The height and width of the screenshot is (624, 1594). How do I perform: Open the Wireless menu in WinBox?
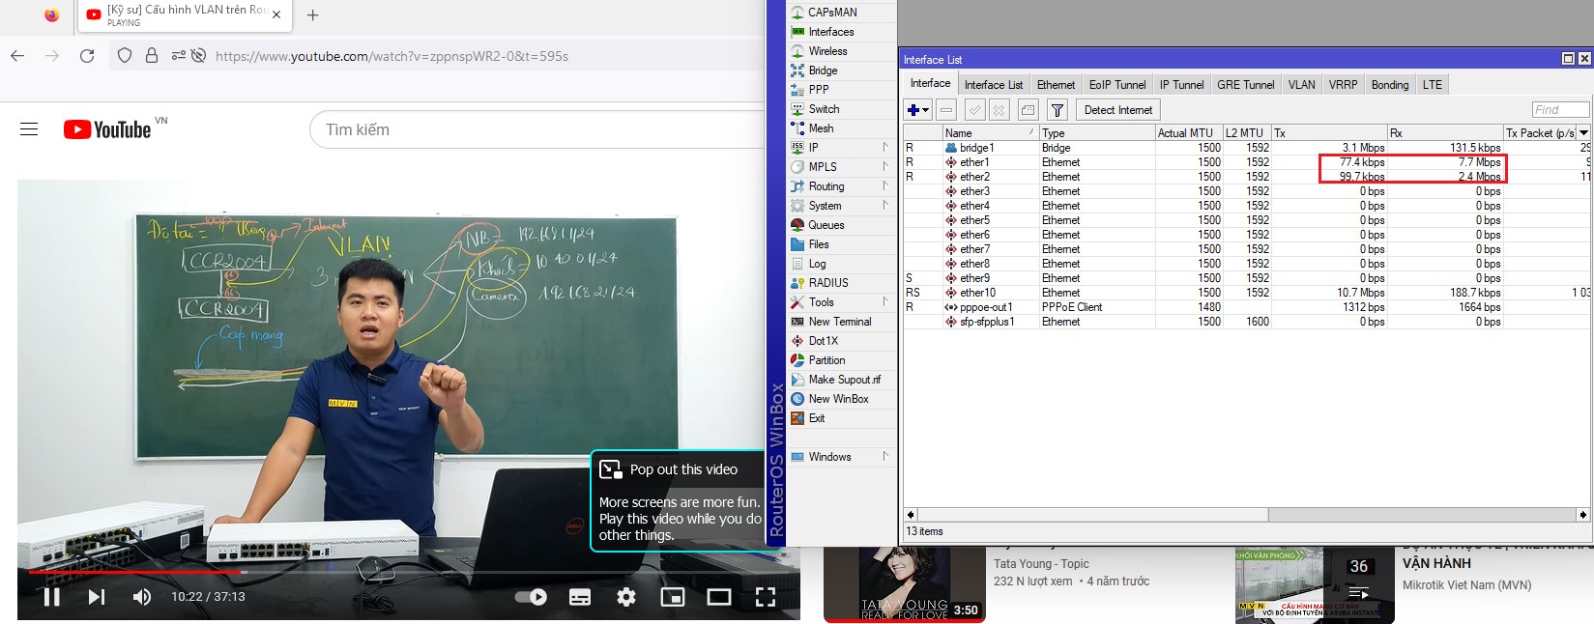(827, 51)
